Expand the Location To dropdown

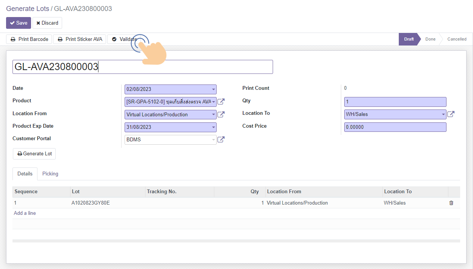[x=443, y=114]
